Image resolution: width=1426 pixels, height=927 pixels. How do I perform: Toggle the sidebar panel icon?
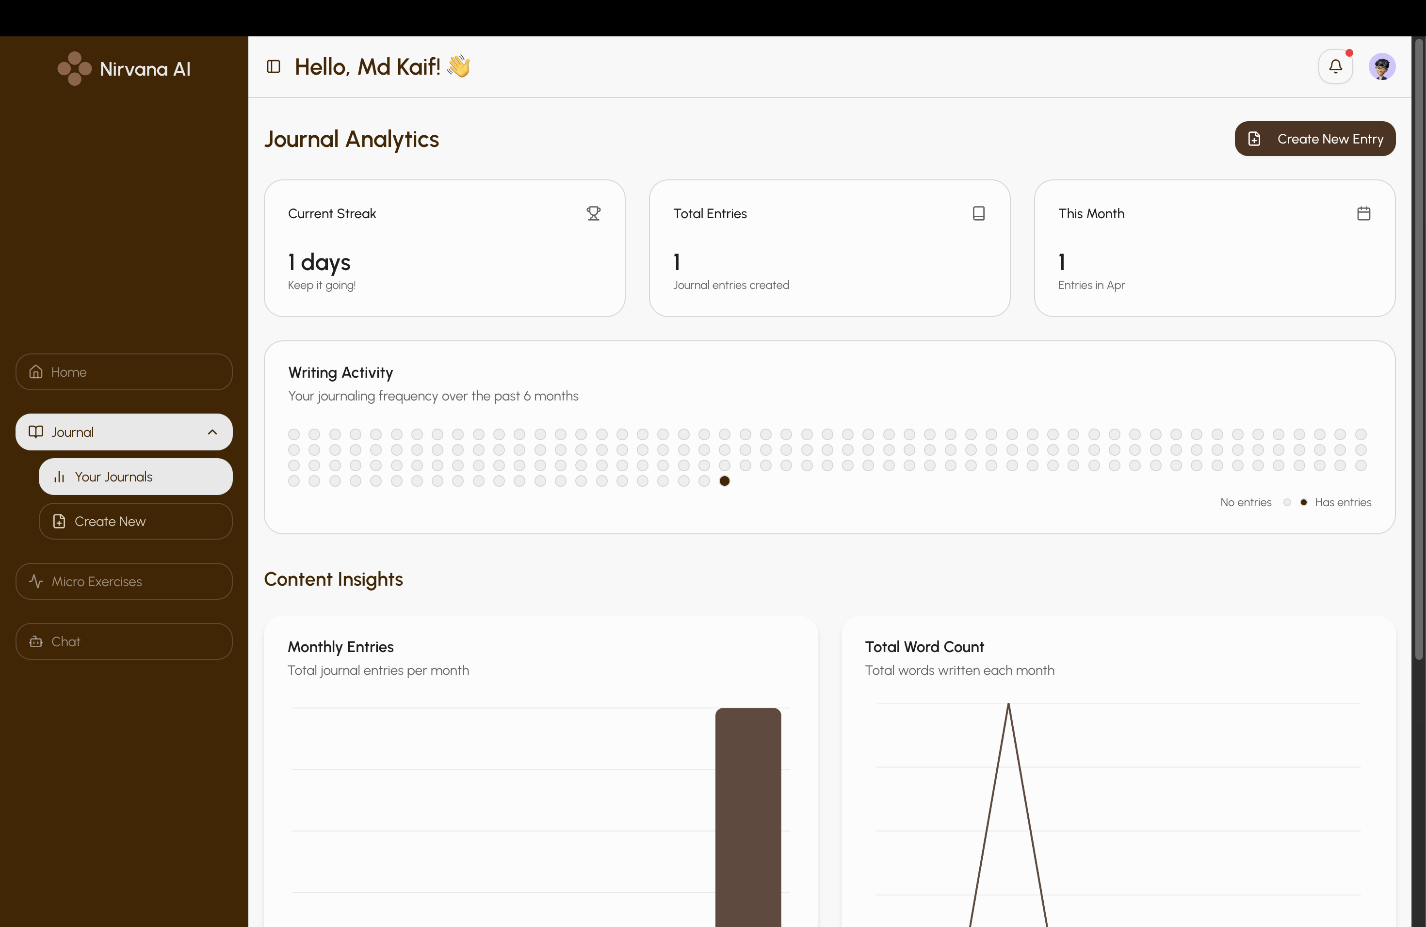coord(273,66)
